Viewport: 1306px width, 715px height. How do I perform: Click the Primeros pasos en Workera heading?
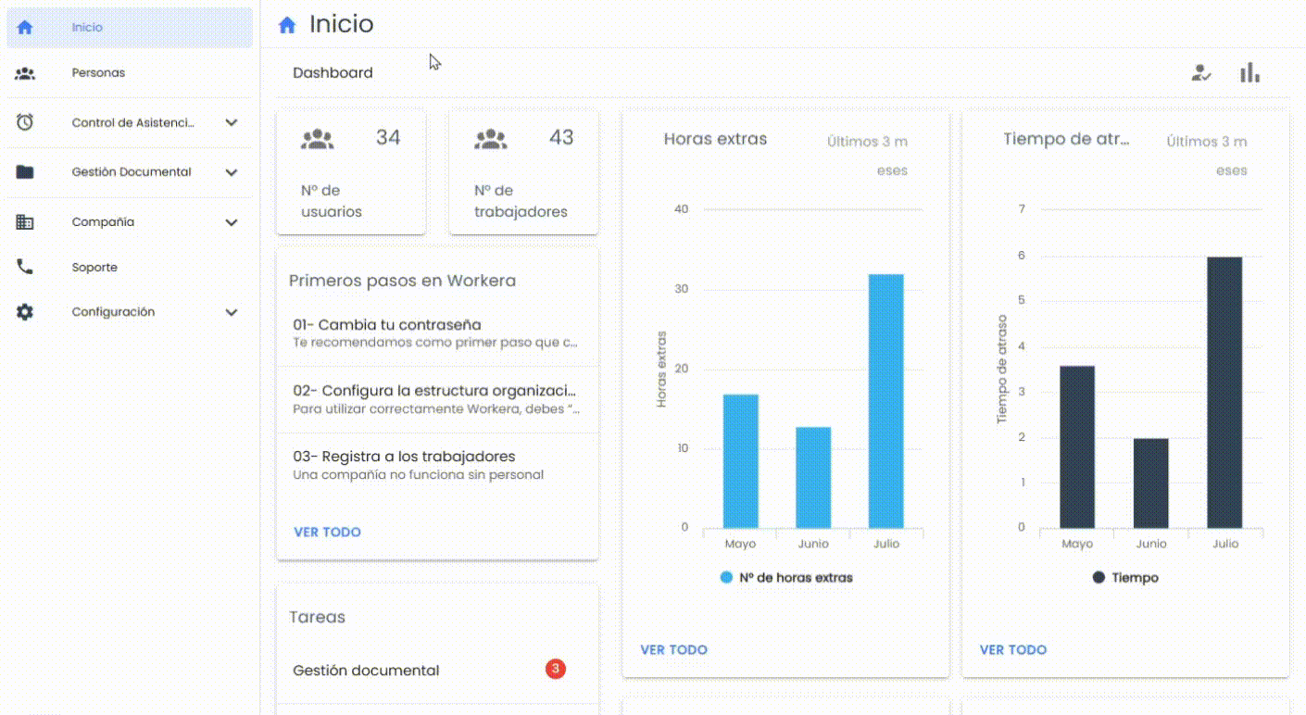pos(402,281)
